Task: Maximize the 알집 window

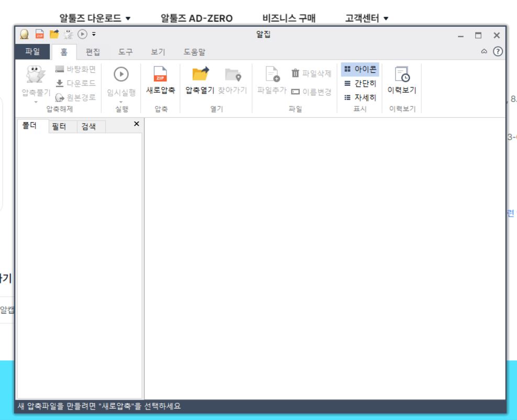Action: 478,35
